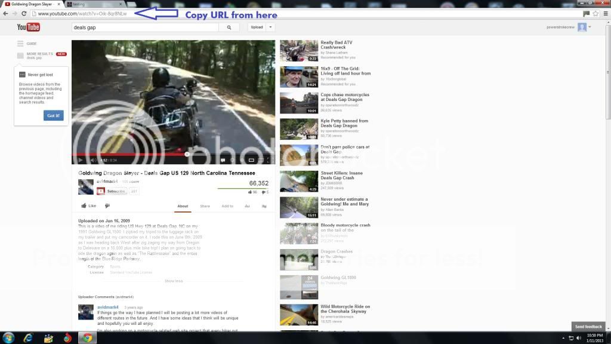Subscribe to avidmark4 channel

112,191
